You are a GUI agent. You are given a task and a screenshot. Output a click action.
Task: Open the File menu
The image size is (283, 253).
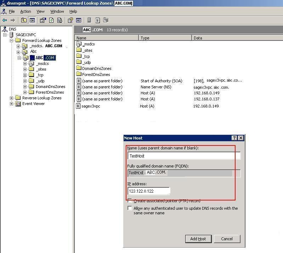tap(12, 11)
